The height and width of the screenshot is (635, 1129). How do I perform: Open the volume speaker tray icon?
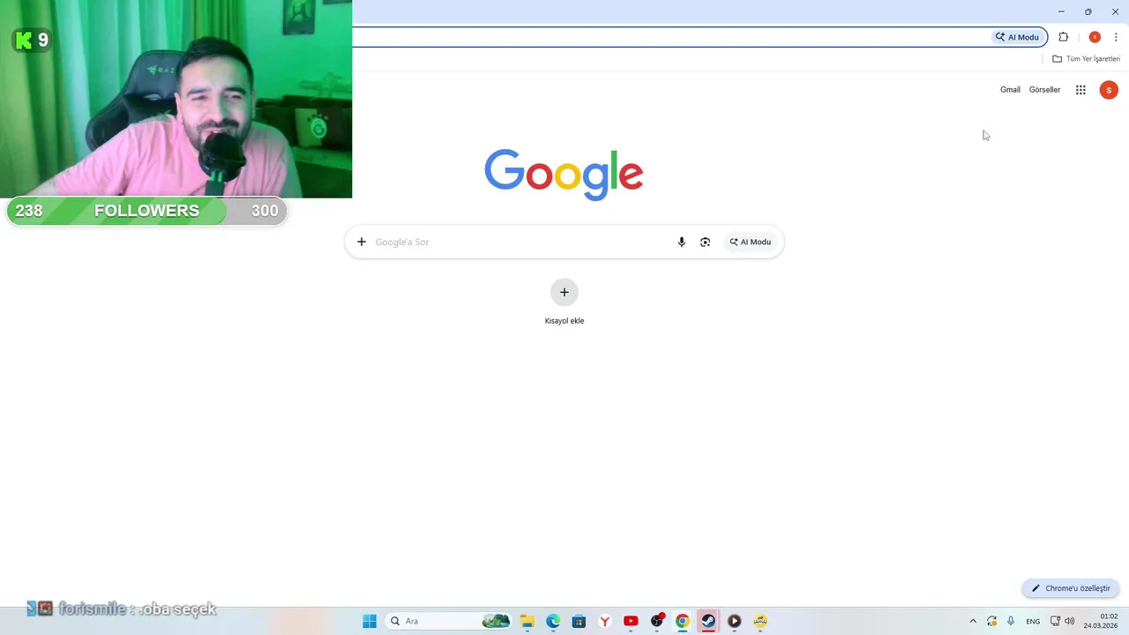pyautogui.click(x=1069, y=621)
